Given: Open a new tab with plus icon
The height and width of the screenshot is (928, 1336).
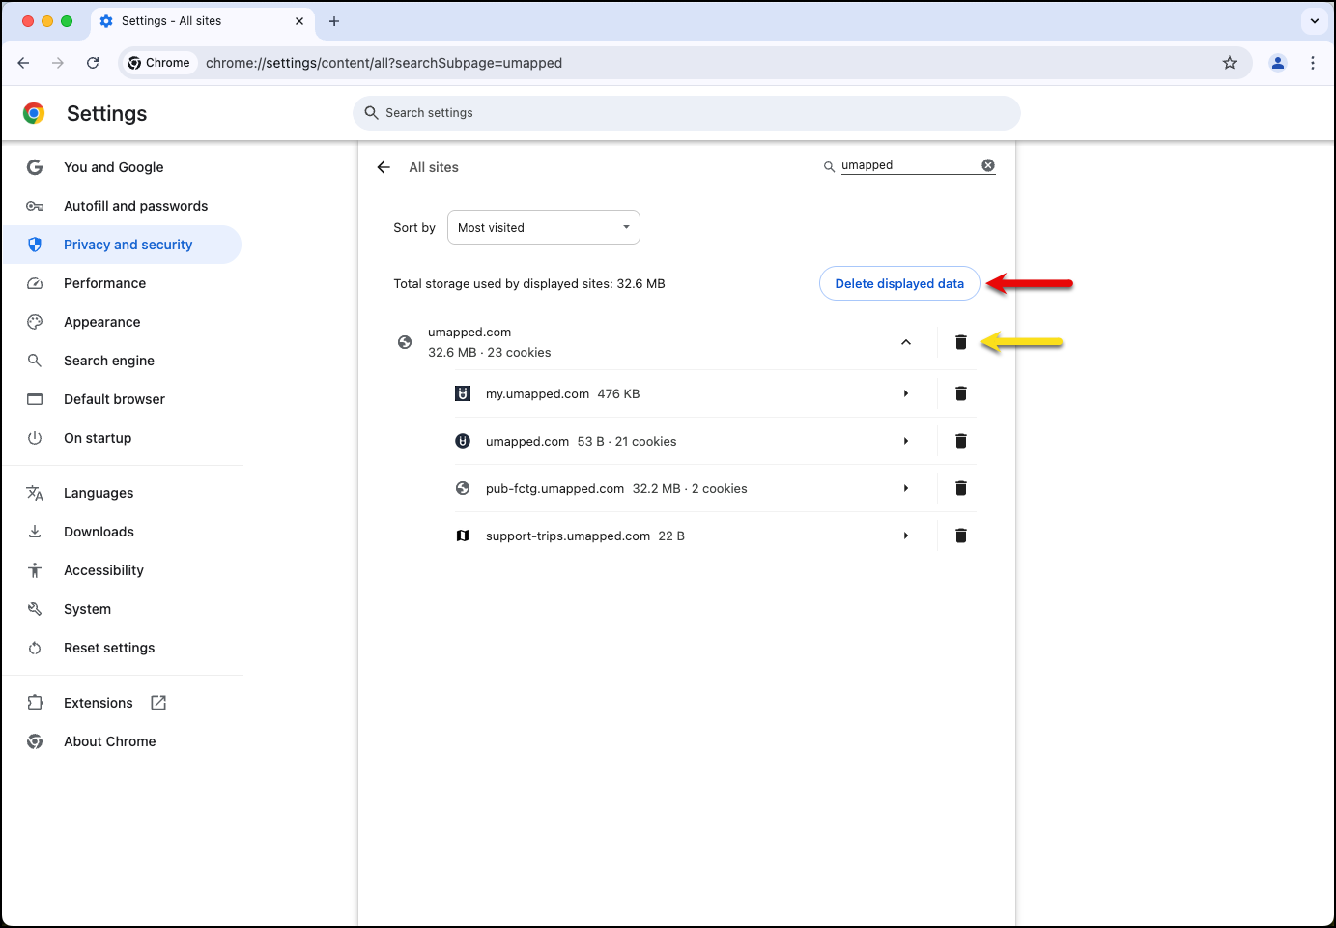Looking at the screenshot, I should click(334, 21).
